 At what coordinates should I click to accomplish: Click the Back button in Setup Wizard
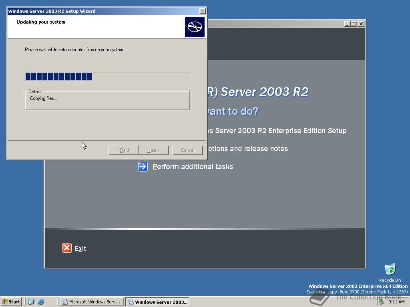coord(123,150)
